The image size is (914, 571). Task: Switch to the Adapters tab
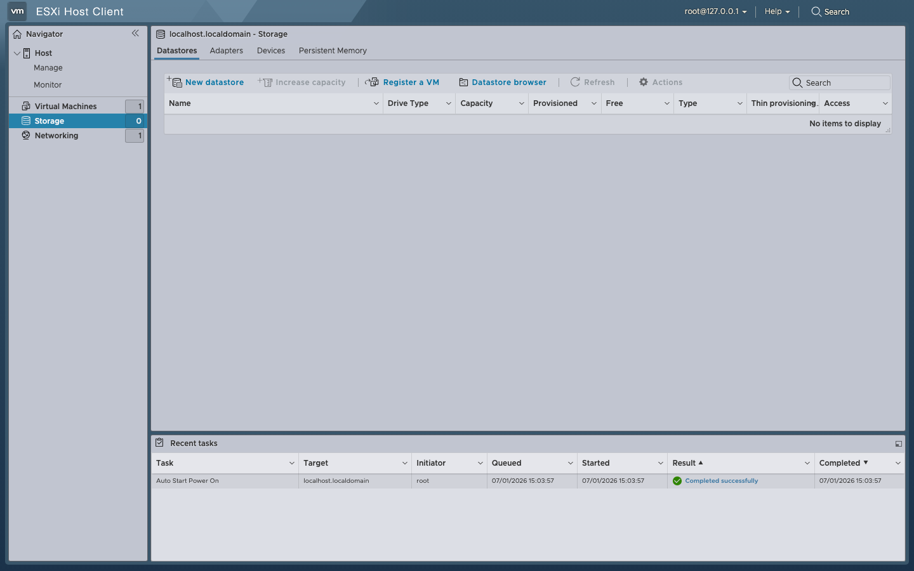coord(227,51)
